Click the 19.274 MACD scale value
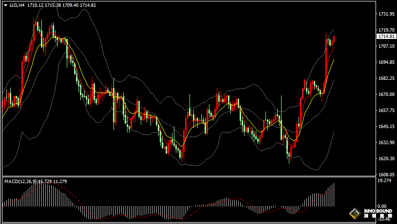 tap(385, 181)
